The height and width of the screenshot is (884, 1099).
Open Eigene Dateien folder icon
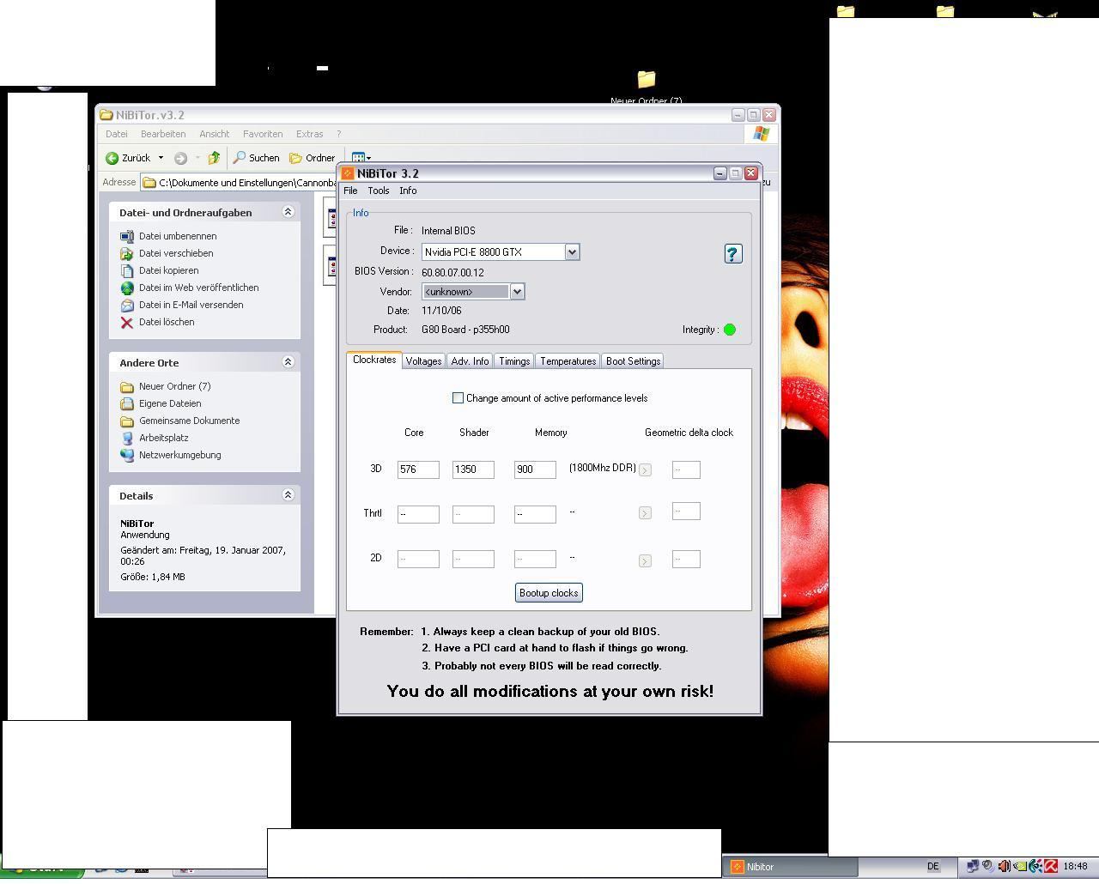point(127,403)
